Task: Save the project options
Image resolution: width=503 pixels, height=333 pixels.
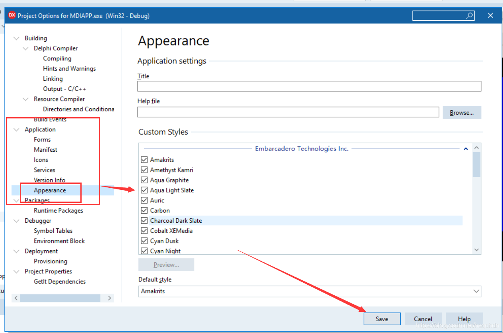Action: [381, 319]
